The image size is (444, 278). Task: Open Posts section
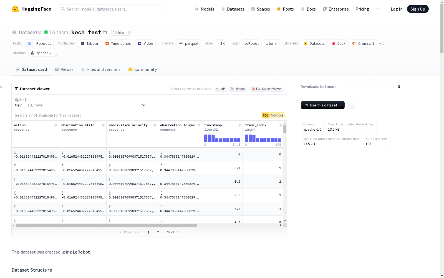(x=285, y=9)
